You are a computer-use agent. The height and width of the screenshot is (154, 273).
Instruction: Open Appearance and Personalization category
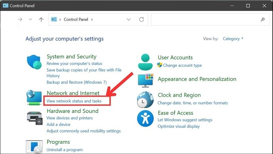pos(197,79)
